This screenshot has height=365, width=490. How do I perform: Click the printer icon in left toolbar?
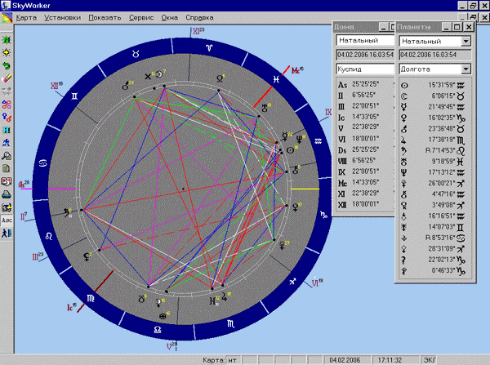coord(7,194)
